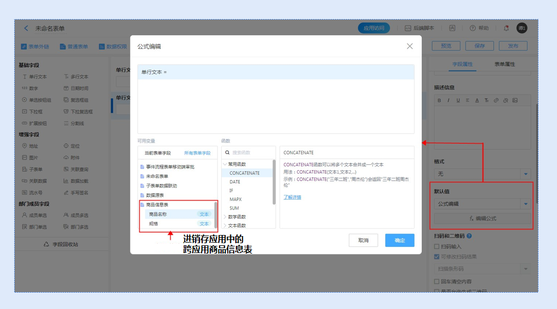Click the 确定 button to confirm formula
Screen dimensions: 557x309
pyautogui.click(x=399, y=240)
